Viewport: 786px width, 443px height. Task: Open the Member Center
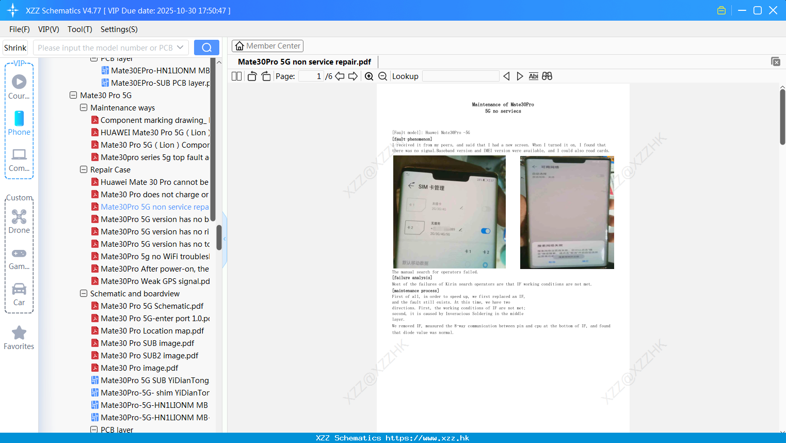[267, 46]
